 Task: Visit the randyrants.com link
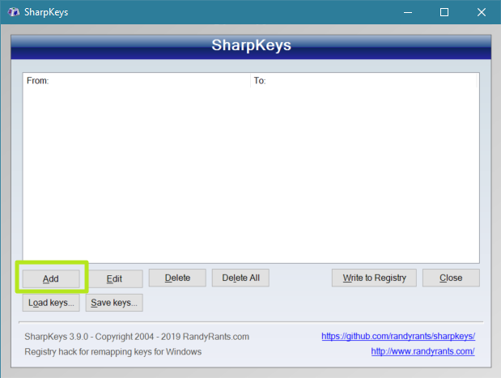(422, 351)
